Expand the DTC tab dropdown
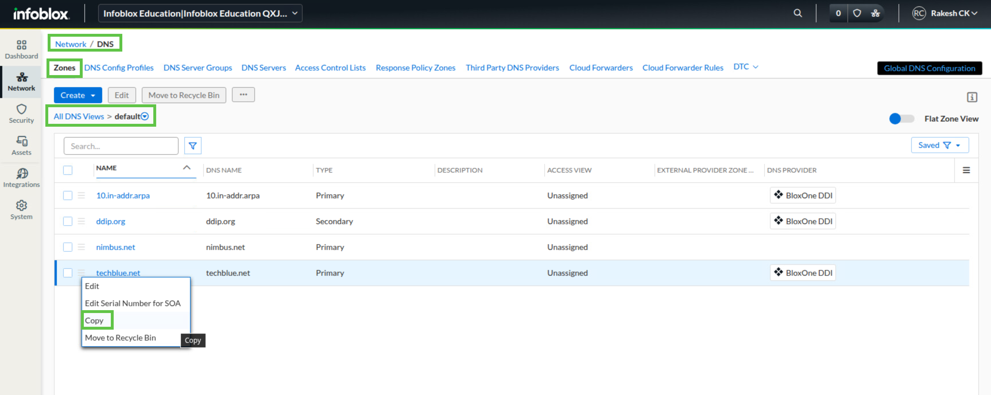991x395 pixels. pos(745,67)
